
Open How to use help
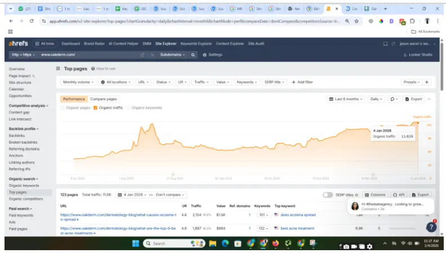pyautogui.click(x=103, y=69)
